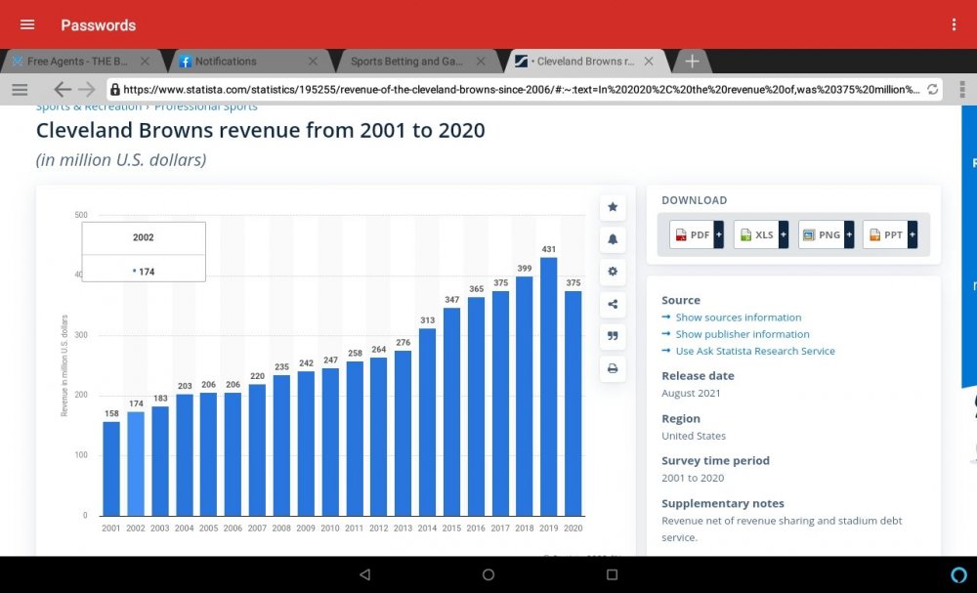Reload the Statista page
The width and height of the screenshot is (977, 593).
point(933,89)
